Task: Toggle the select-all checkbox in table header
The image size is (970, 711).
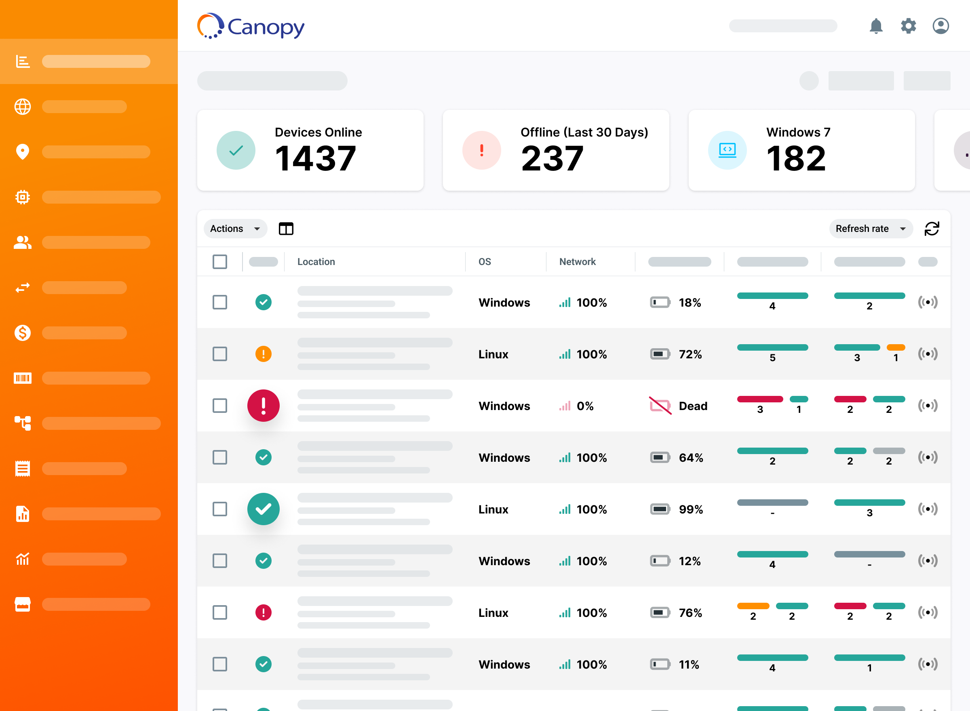Action: coord(219,261)
